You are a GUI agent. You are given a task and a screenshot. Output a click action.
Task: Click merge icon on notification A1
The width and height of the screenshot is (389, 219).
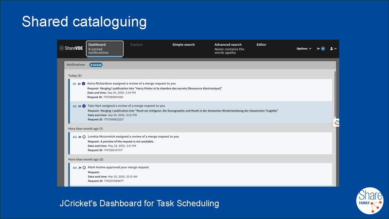tap(79, 84)
